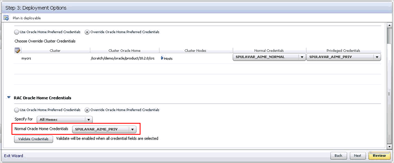Click the Choose Override Cluster Credentials label

coord(45,41)
